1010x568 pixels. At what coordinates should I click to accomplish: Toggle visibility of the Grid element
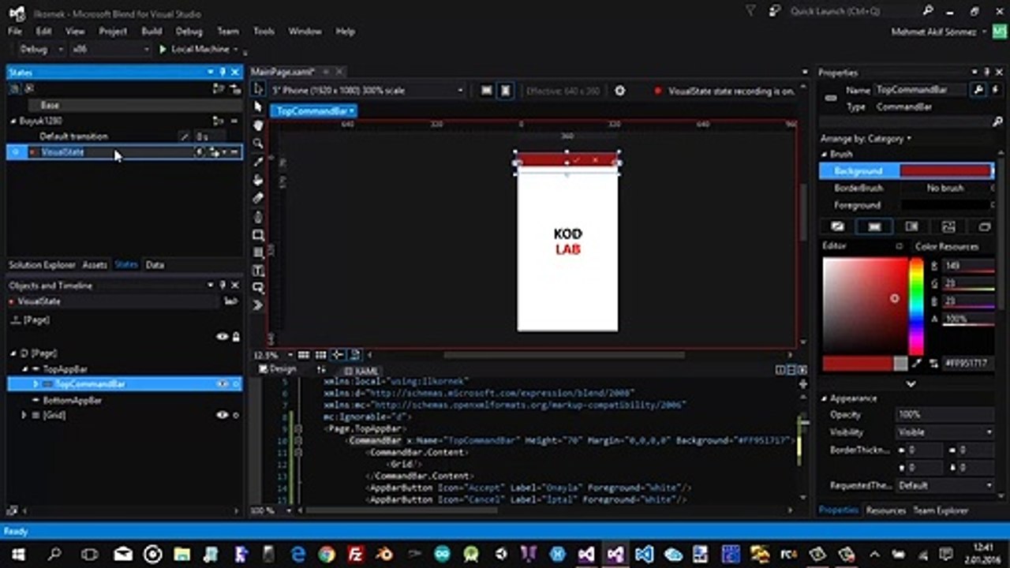click(223, 415)
